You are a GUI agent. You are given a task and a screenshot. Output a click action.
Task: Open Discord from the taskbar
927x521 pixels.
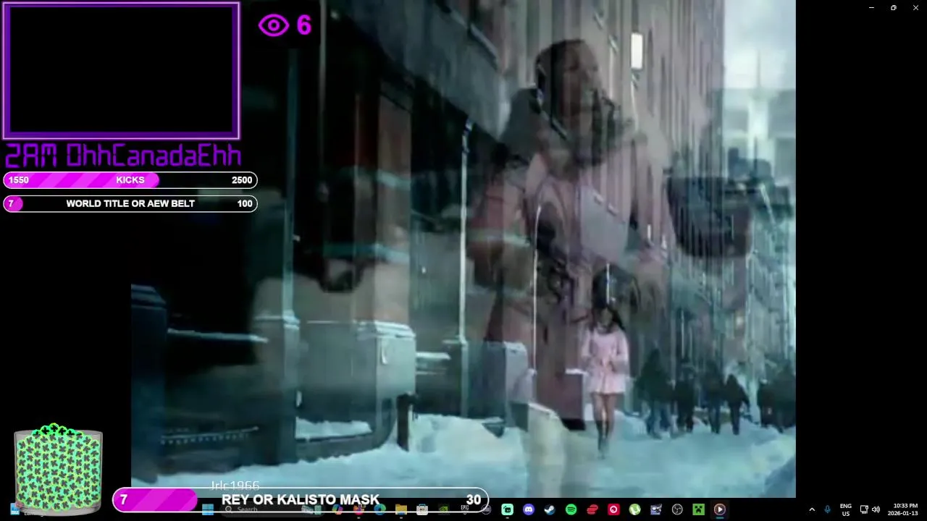click(x=529, y=509)
